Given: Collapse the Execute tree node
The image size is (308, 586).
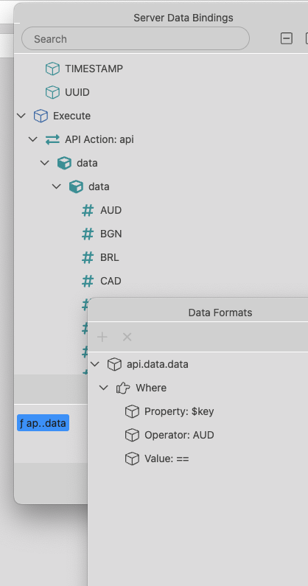Looking at the screenshot, I should pos(21,116).
